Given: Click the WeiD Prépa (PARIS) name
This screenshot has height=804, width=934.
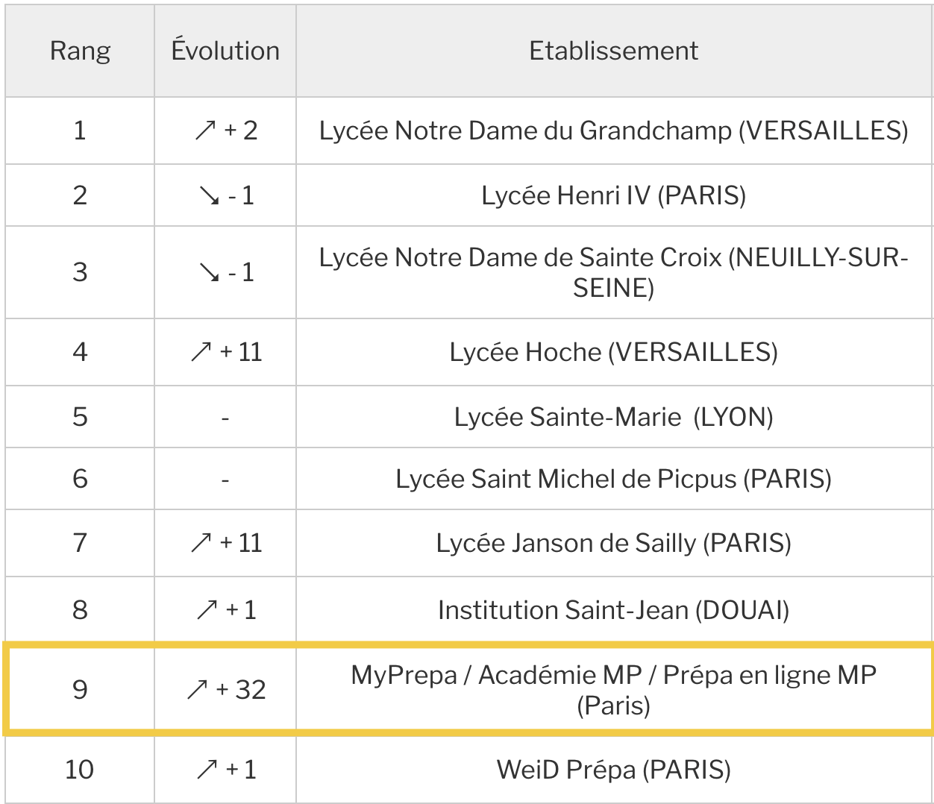Looking at the screenshot, I should (613, 770).
